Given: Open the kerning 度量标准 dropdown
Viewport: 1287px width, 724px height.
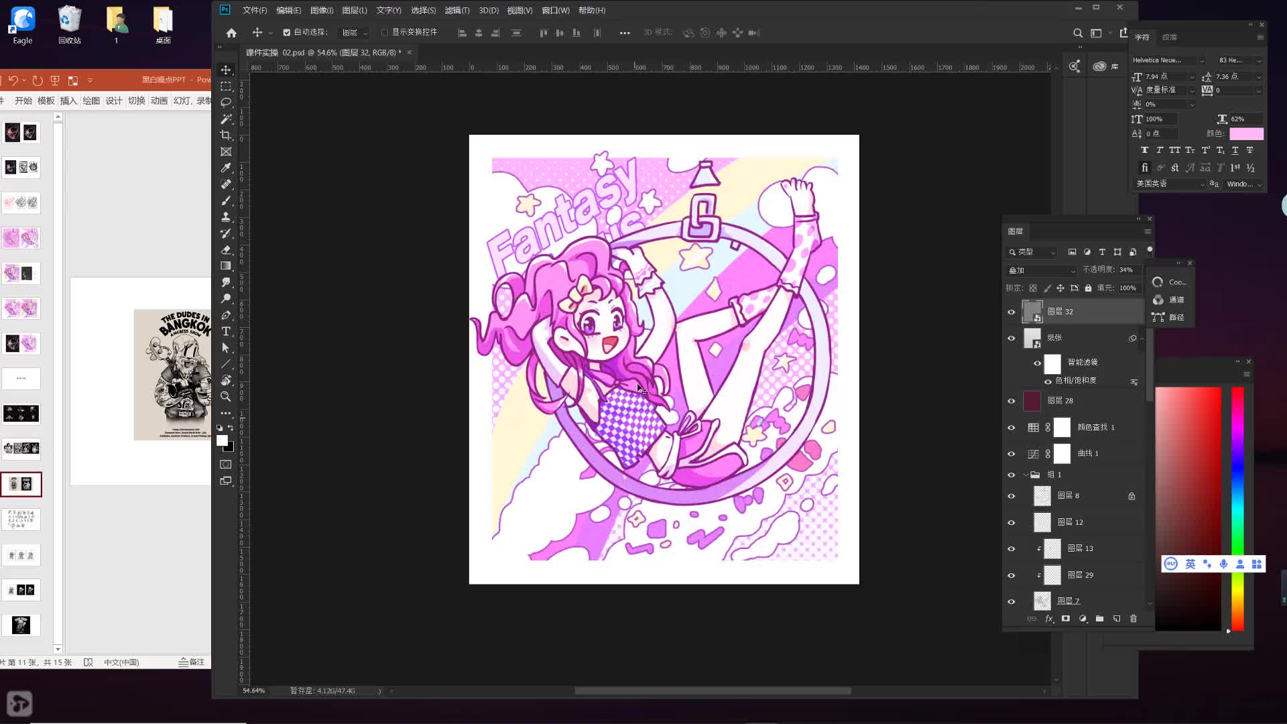Looking at the screenshot, I should coord(1170,90).
